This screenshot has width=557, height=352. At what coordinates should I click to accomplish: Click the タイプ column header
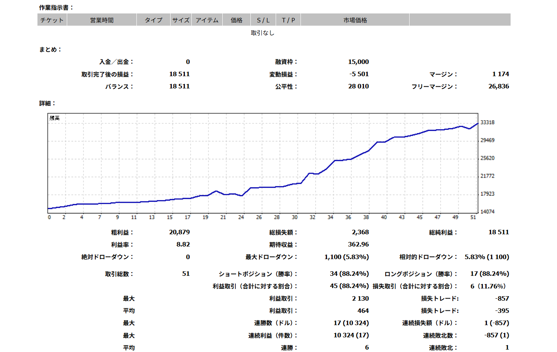click(154, 20)
